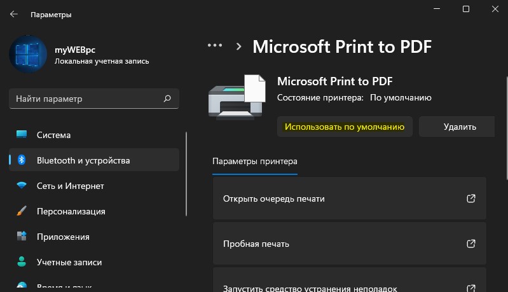This screenshot has width=508, height=292.
Task: Maximize the Параметры window
Action: pyautogui.click(x=466, y=9)
